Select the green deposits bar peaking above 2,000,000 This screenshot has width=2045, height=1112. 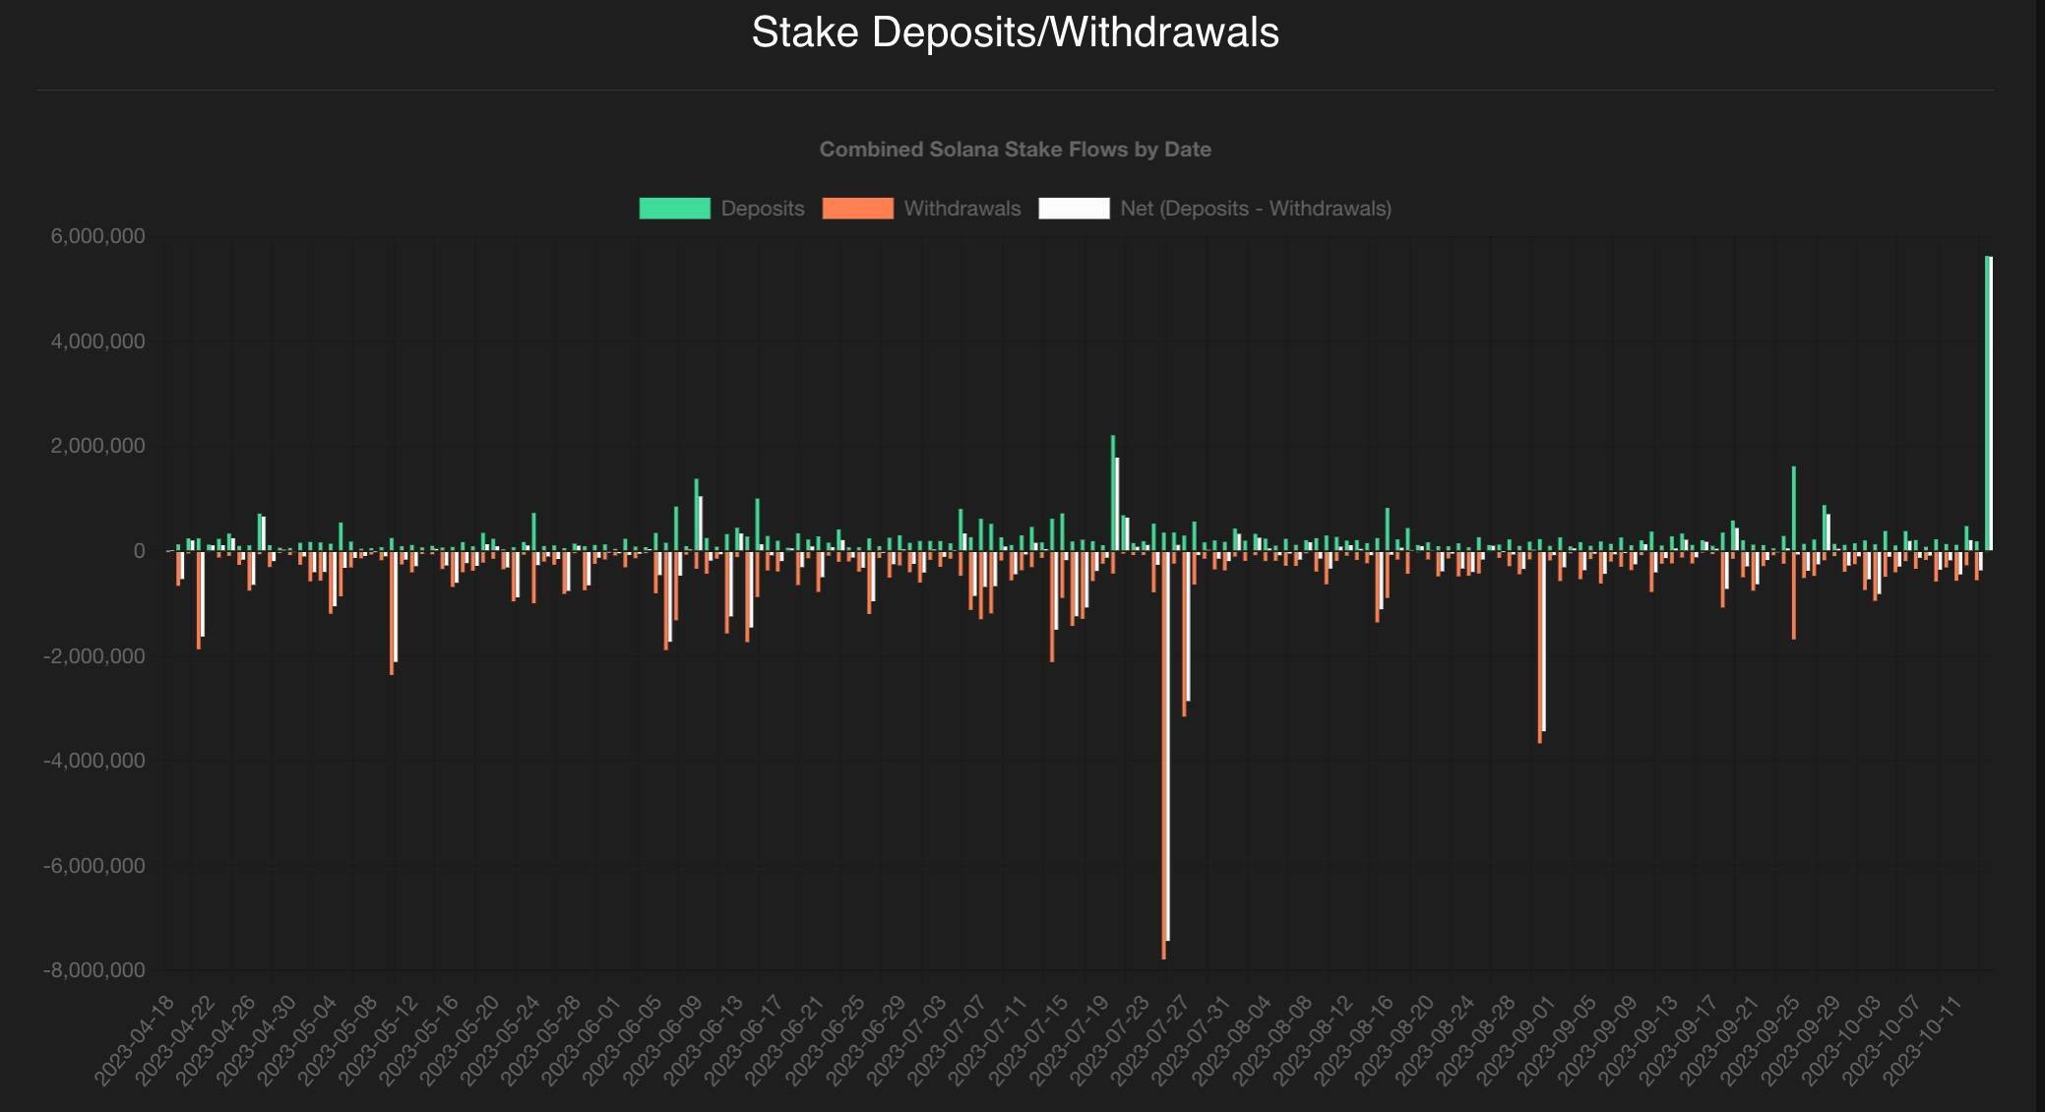1113,492
